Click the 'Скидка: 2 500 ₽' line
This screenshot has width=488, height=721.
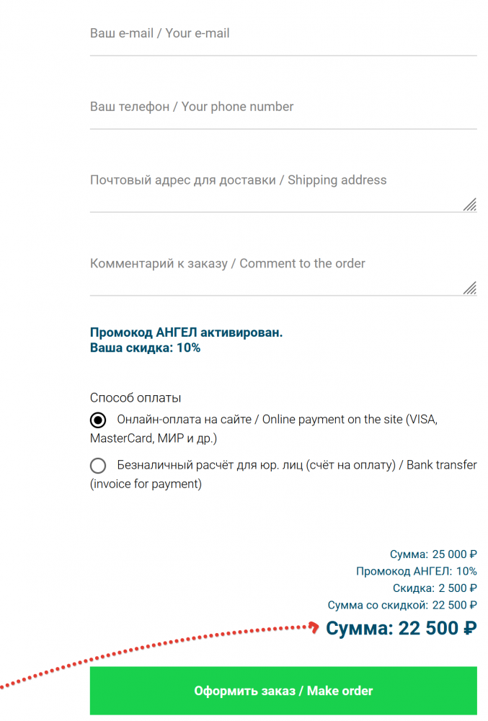tap(435, 588)
